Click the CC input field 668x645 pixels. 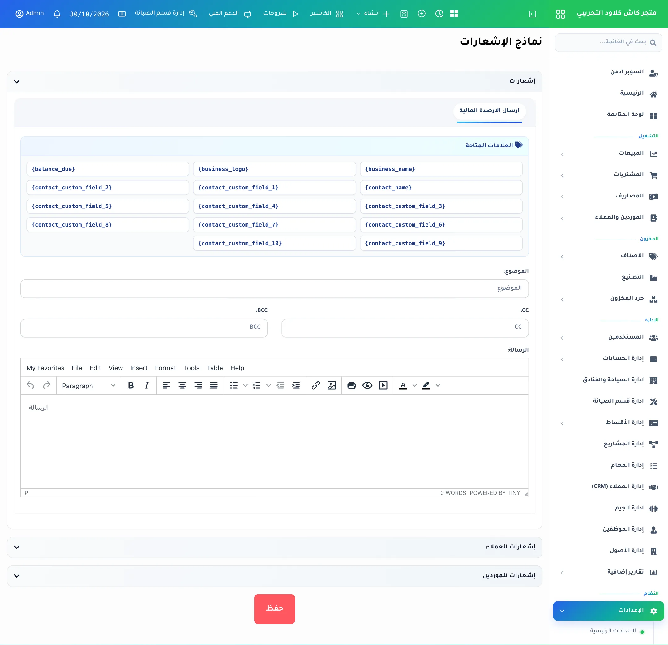405,328
